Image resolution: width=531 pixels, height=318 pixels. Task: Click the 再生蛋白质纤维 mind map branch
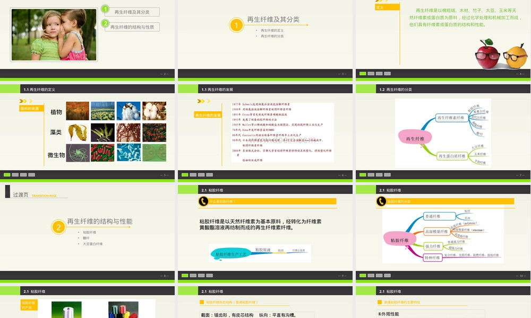coord(452,156)
